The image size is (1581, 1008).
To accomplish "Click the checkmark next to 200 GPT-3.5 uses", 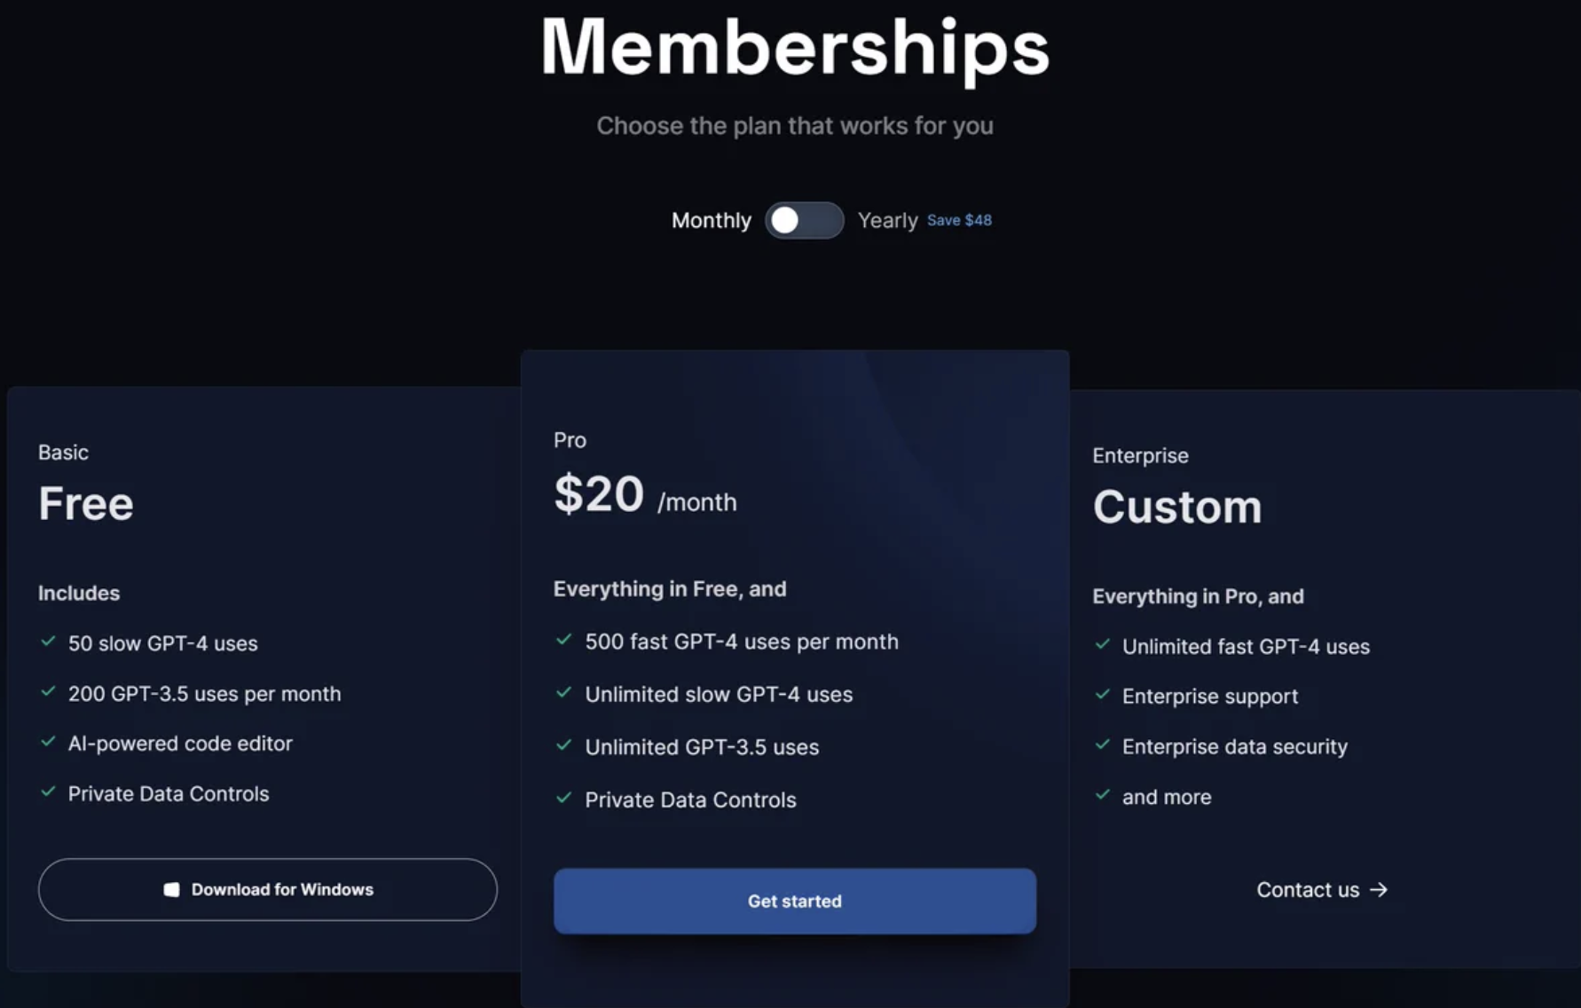I will tap(49, 692).
